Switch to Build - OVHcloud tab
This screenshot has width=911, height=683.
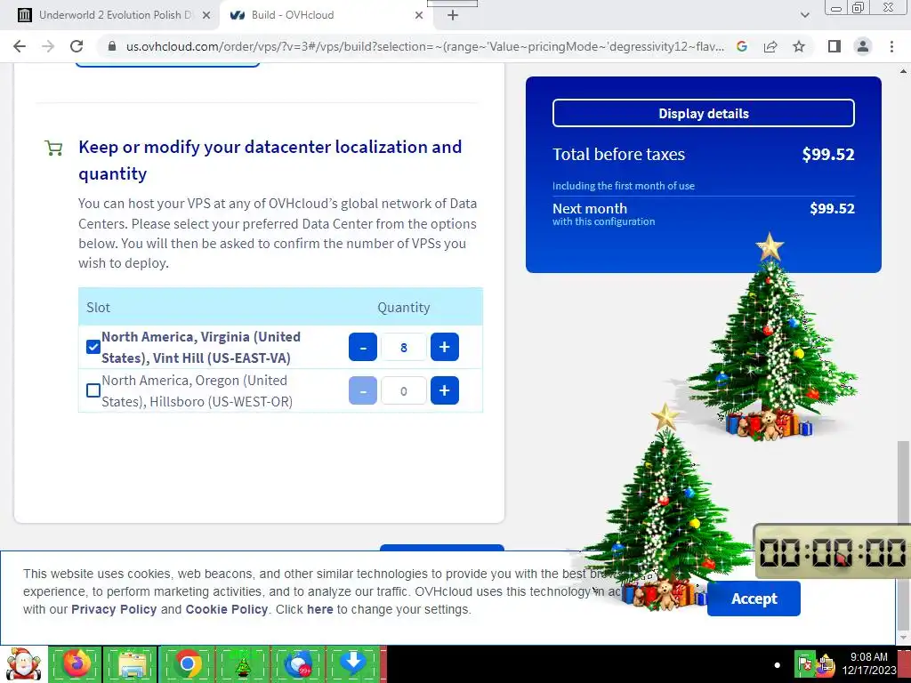(326, 15)
